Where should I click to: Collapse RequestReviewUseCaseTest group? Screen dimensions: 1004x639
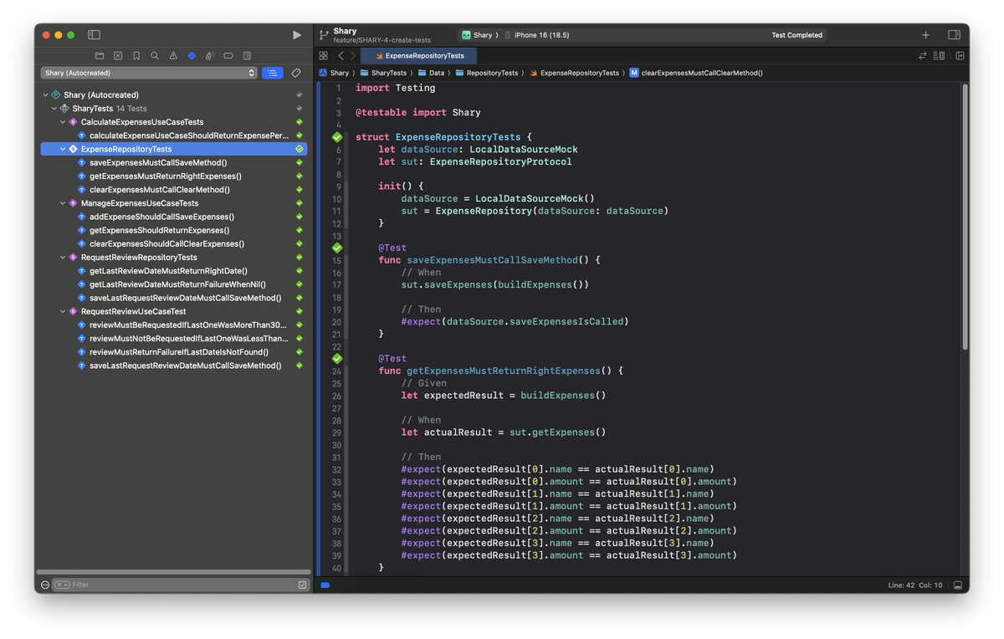63,311
